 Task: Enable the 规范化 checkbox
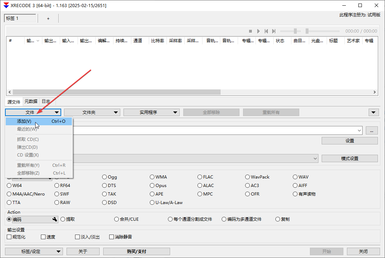(10, 237)
